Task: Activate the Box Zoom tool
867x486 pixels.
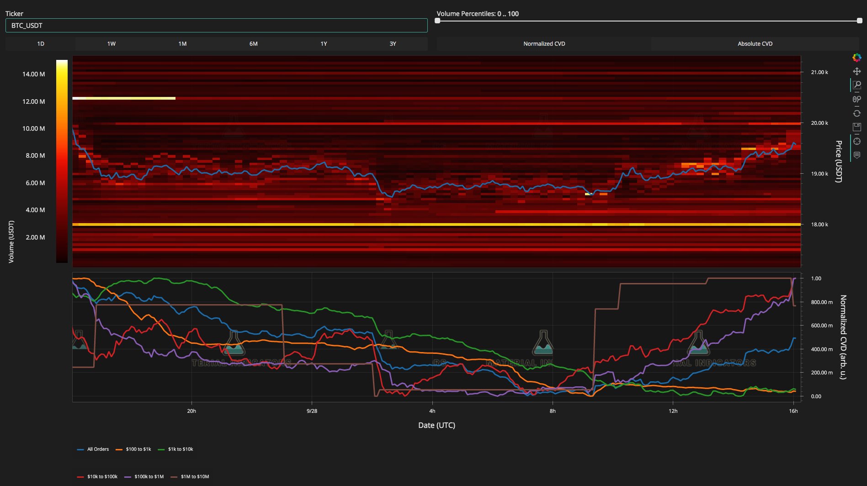Action: [x=856, y=85]
